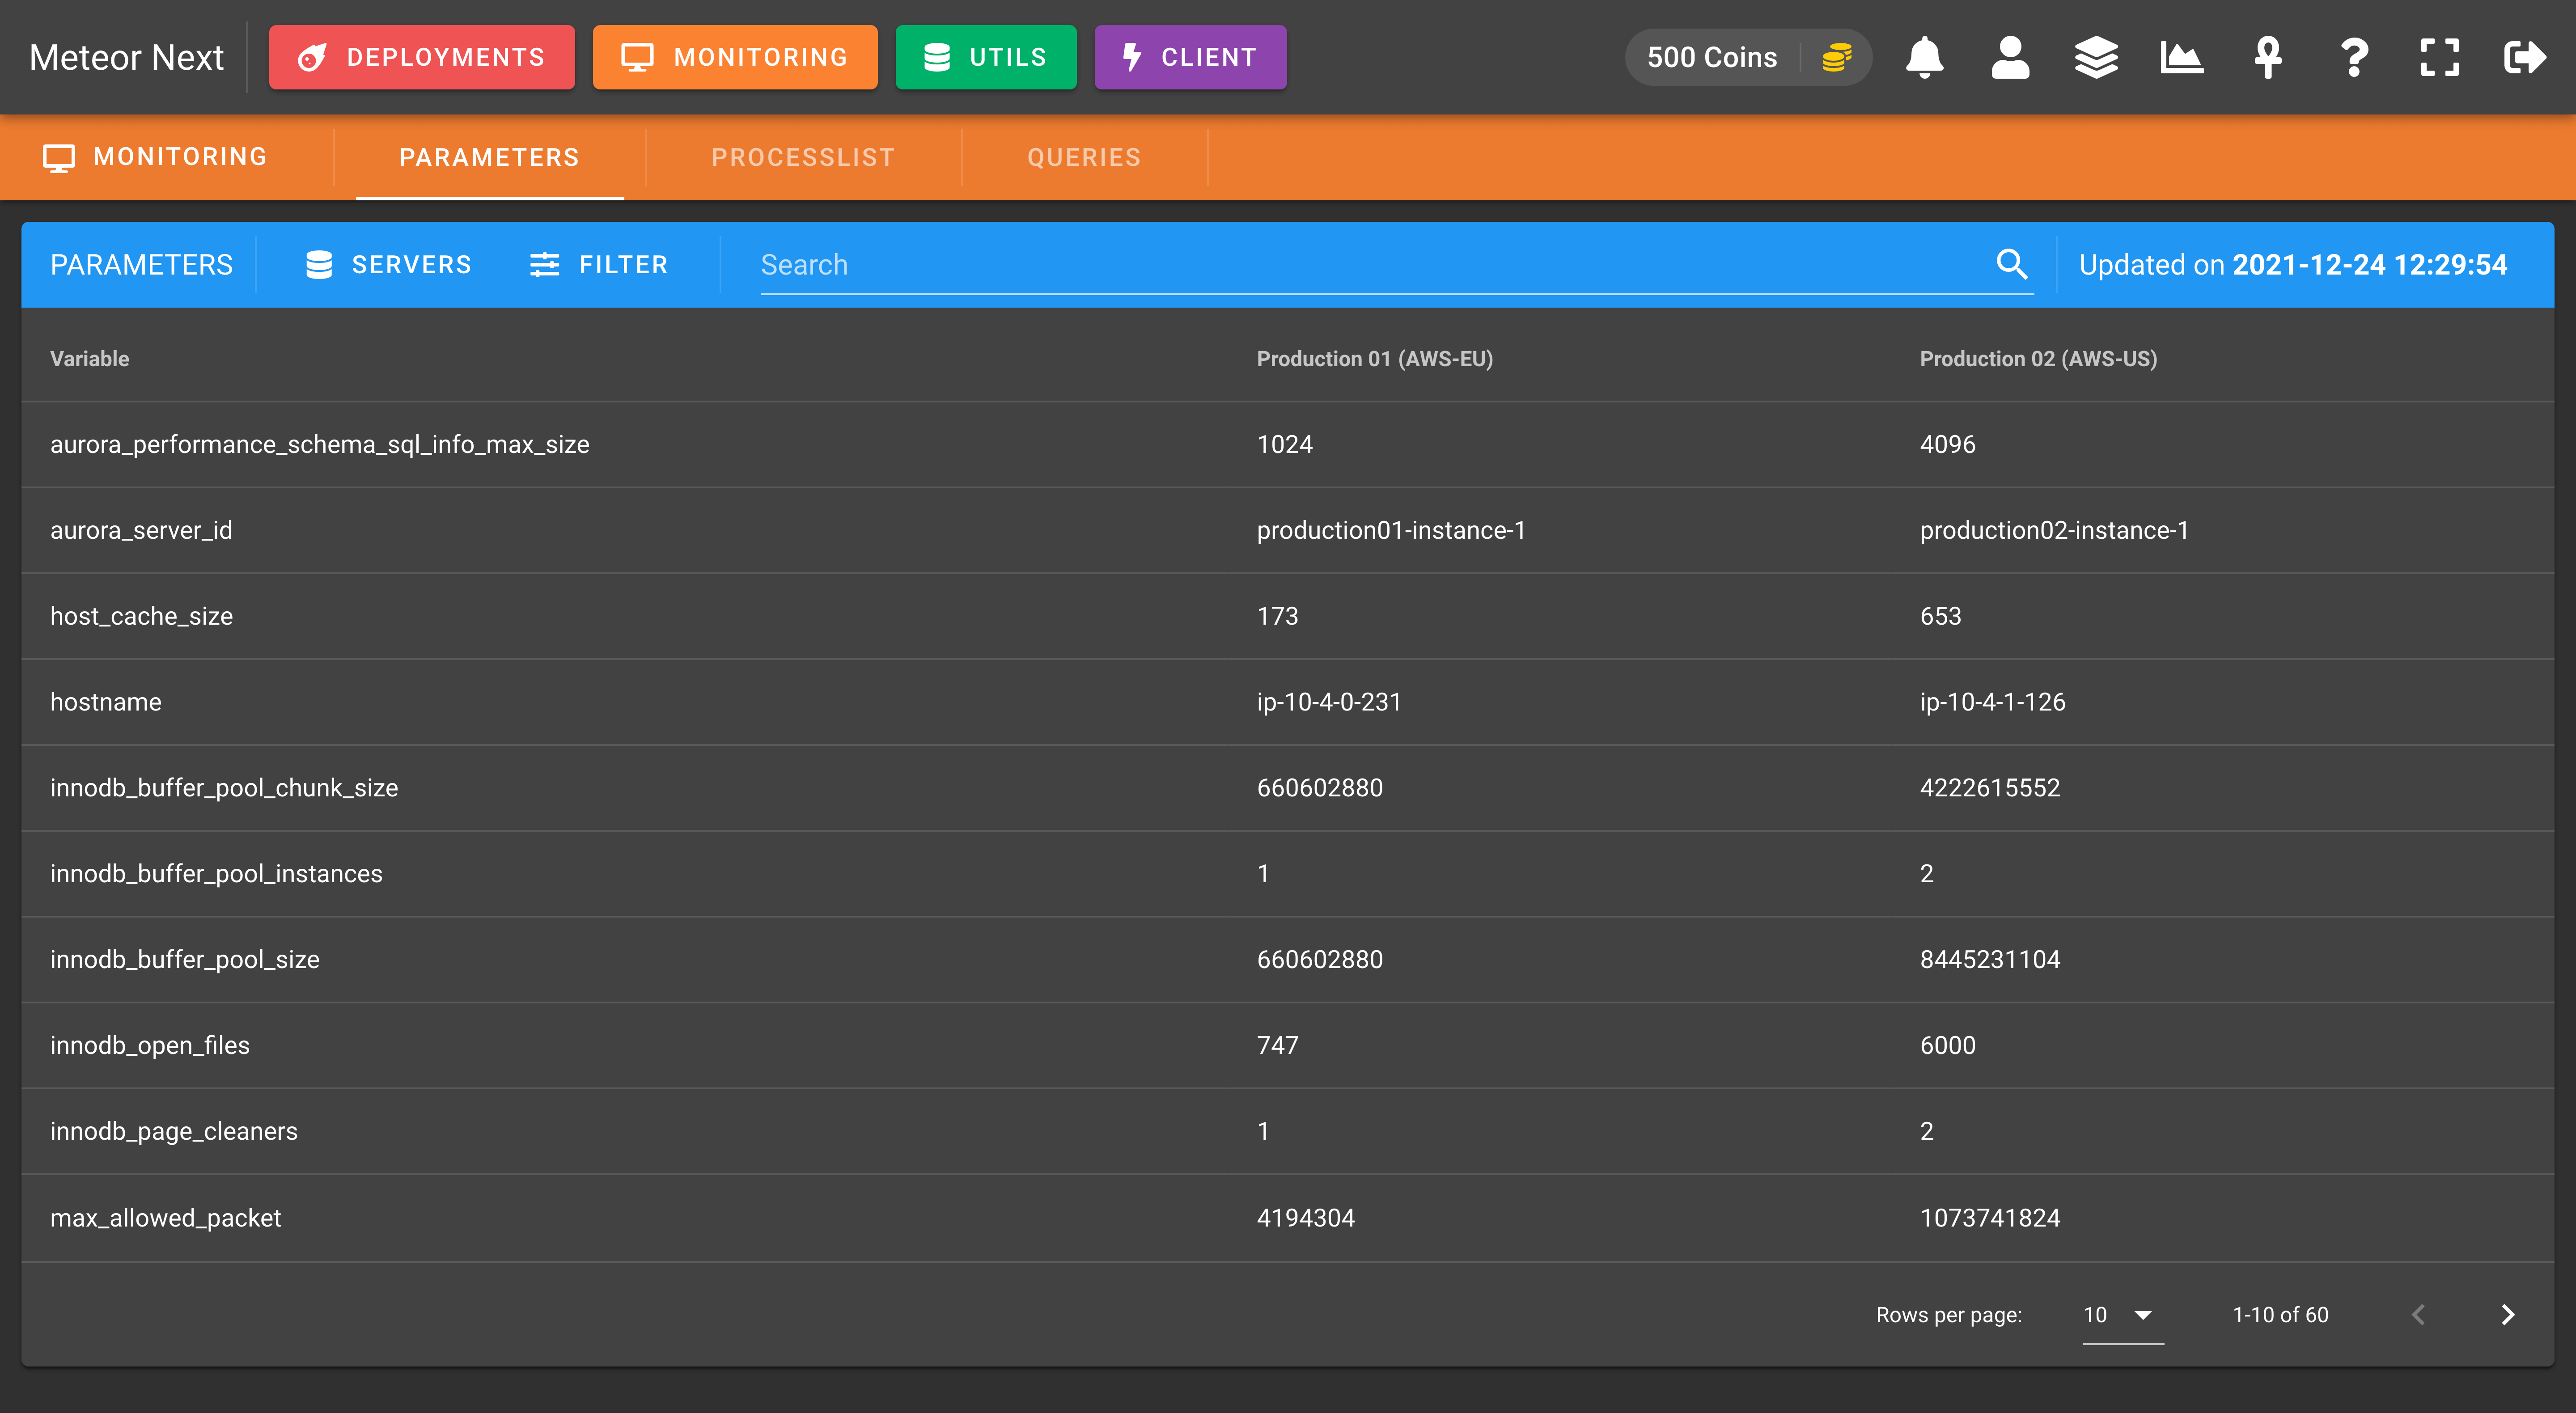Click value 653 for host_cache_size

pos(1941,616)
